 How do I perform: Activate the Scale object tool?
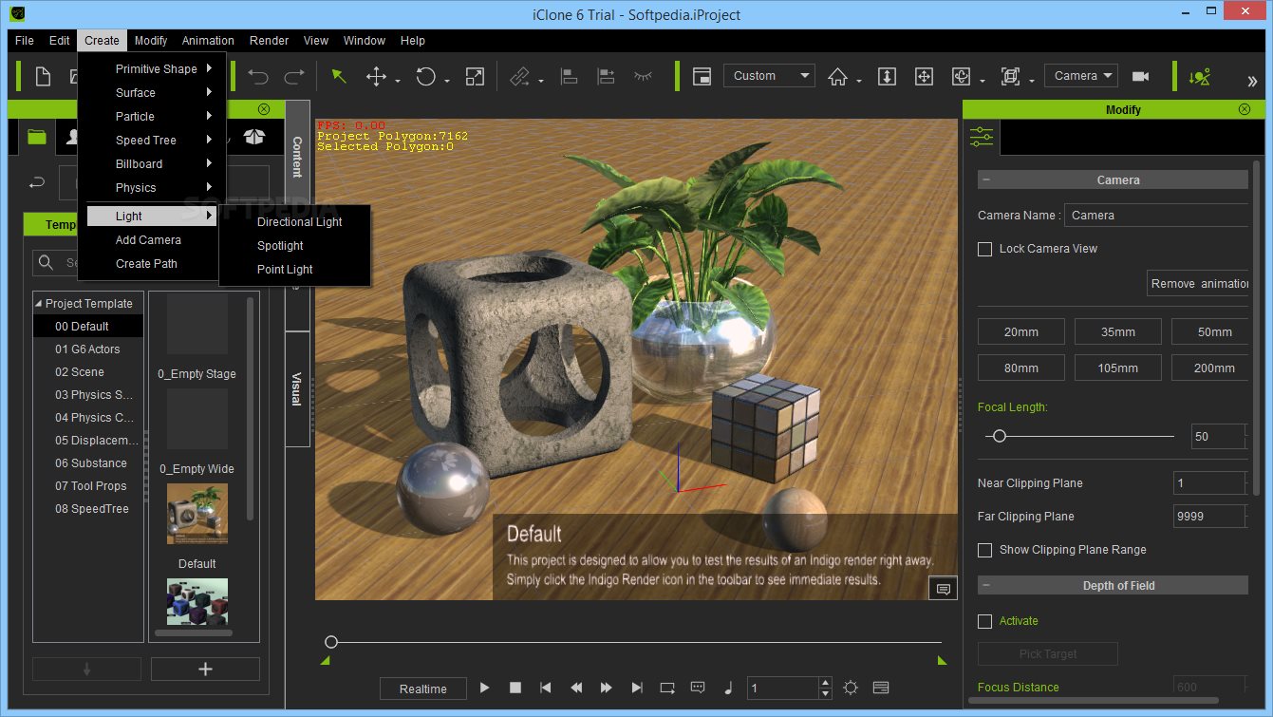click(476, 76)
